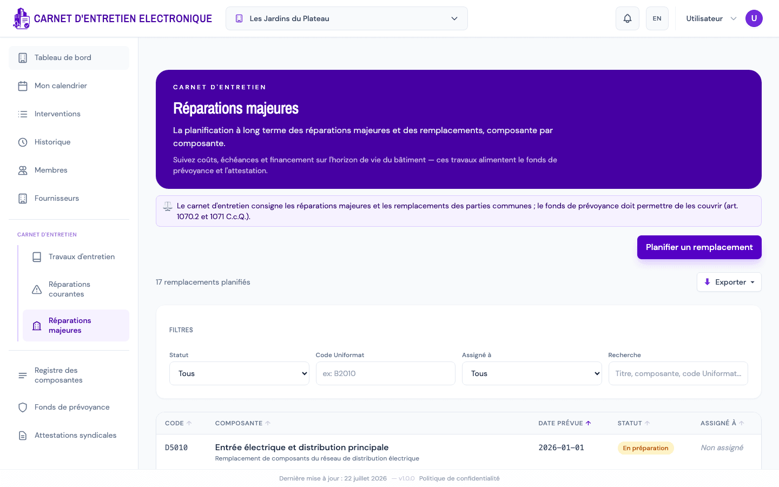Click the Carnet d'entretien app logo icon
The image size is (779, 487).
click(21, 18)
